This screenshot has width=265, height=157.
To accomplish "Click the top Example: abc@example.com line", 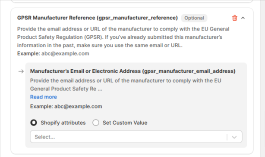I will pyautogui.click(x=53, y=53).
